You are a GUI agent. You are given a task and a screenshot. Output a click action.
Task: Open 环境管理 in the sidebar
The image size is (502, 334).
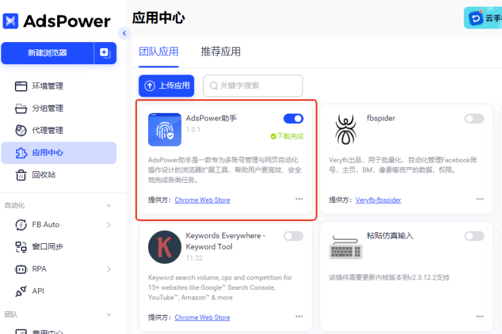[x=58, y=86]
